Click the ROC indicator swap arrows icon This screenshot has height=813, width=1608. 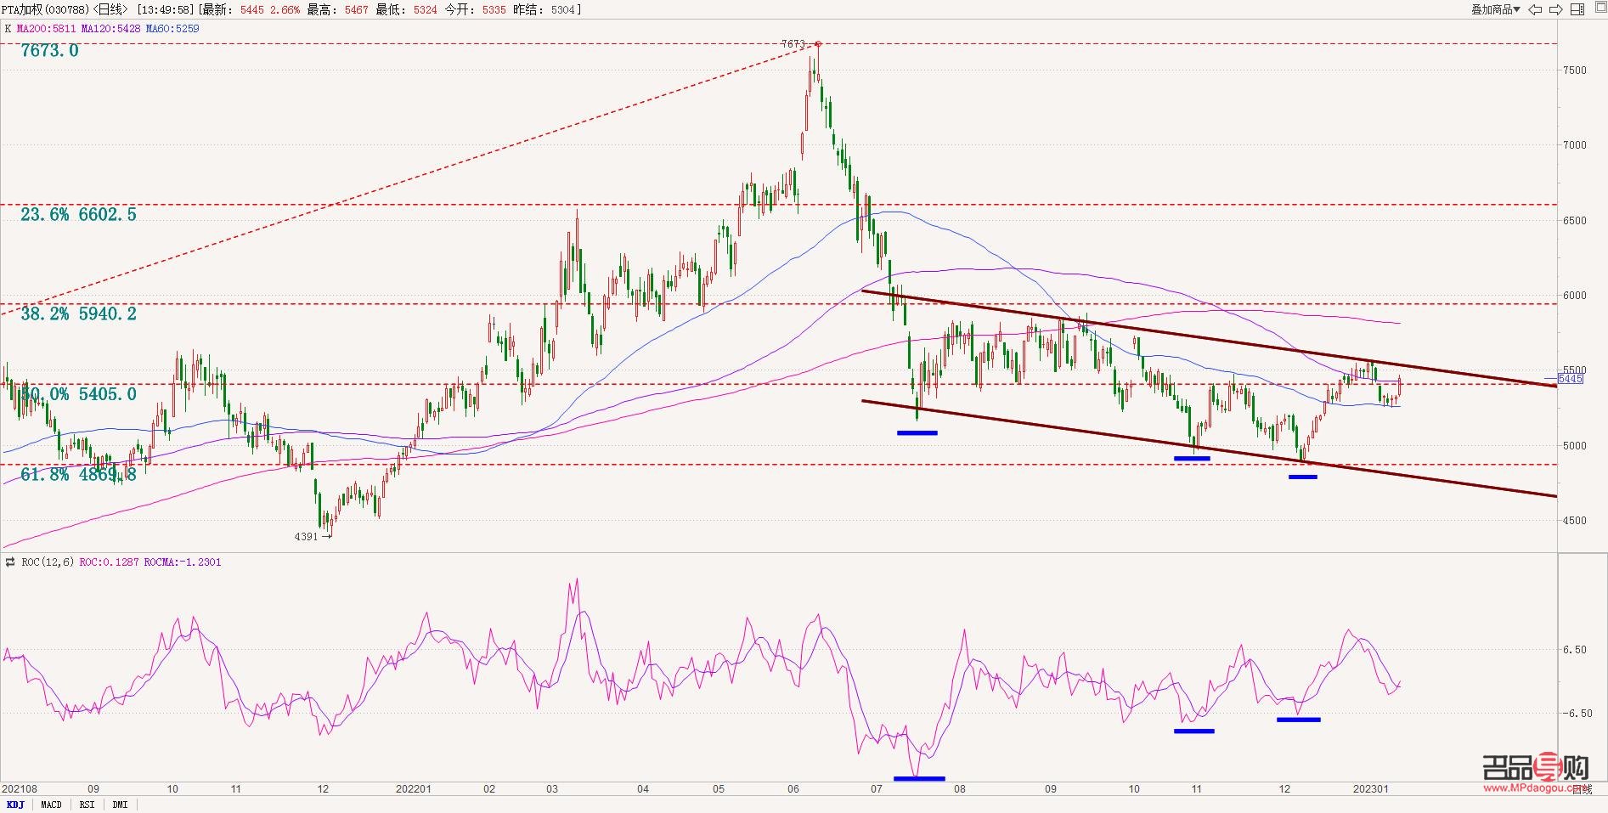(10, 562)
